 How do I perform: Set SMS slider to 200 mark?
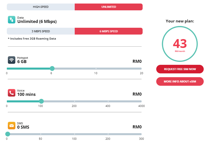click(x=108, y=134)
